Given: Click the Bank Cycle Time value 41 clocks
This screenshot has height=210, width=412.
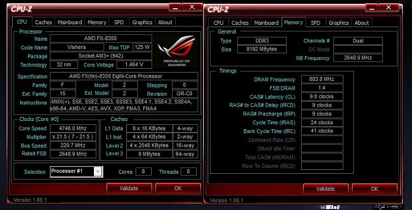Looking at the screenshot, I should tap(322, 131).
